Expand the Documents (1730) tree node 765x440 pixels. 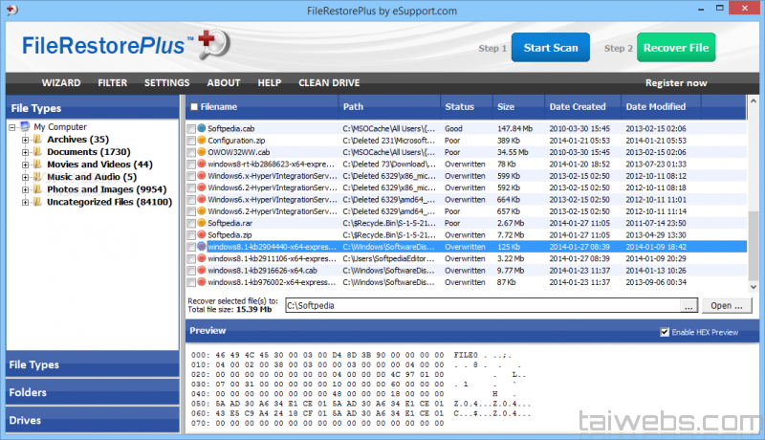[x=26, y=152]
